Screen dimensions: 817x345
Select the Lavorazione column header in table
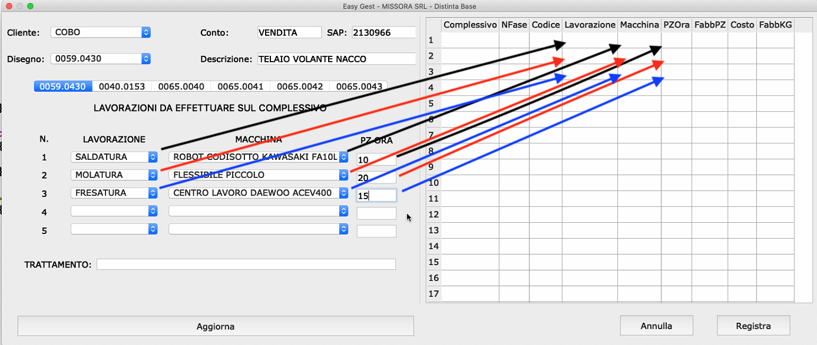point(590,25)
